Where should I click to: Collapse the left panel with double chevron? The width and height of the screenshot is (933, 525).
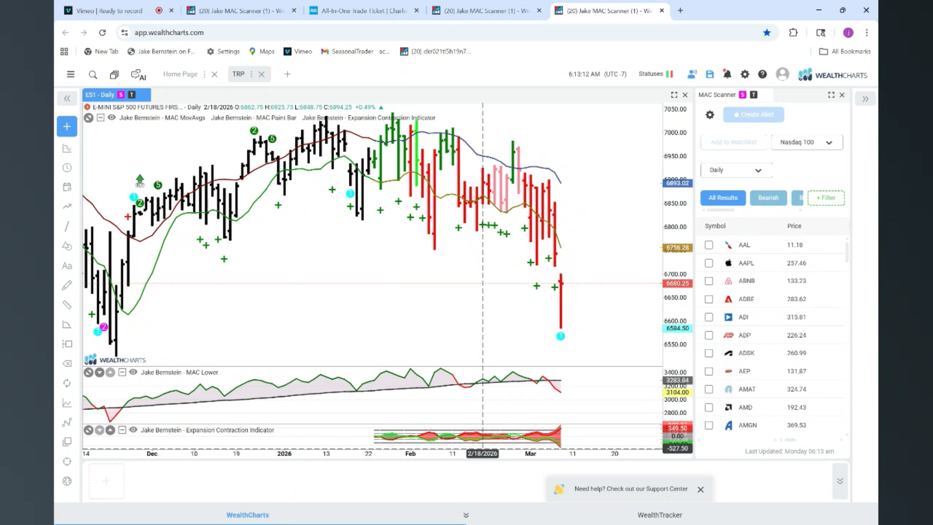(x=67, y=99)
